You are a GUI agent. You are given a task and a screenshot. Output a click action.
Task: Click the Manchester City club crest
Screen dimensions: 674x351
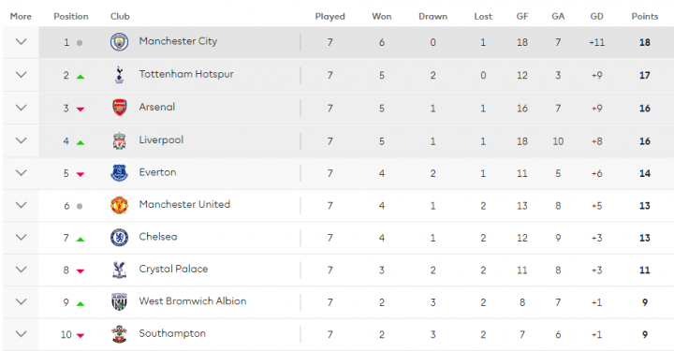tap(119, 42)
